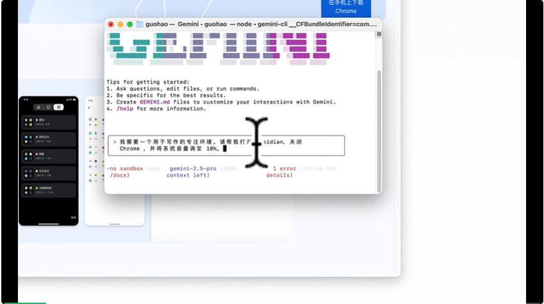Open the pink-dot tab group card in the dark phone

pyautogui.click(x=49, y=156)
